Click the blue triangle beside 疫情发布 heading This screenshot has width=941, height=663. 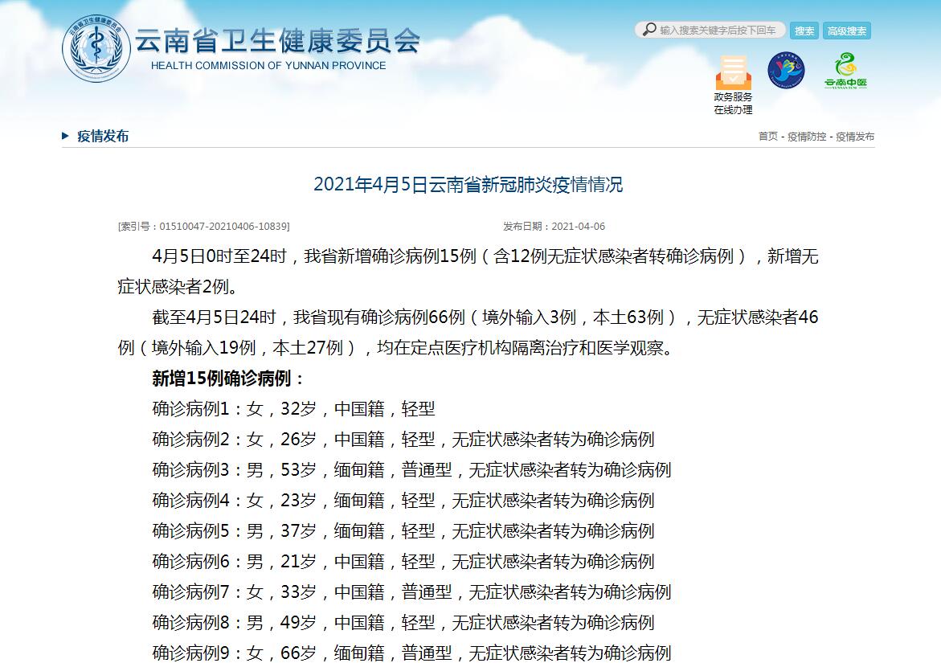(66, 136)
